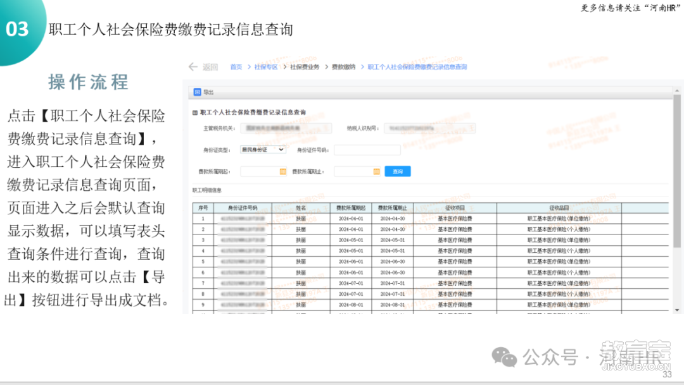Select the 2024-08-01 start date in row 9
The height and width of the screenshot is (385, 684).
click(351, 305)
